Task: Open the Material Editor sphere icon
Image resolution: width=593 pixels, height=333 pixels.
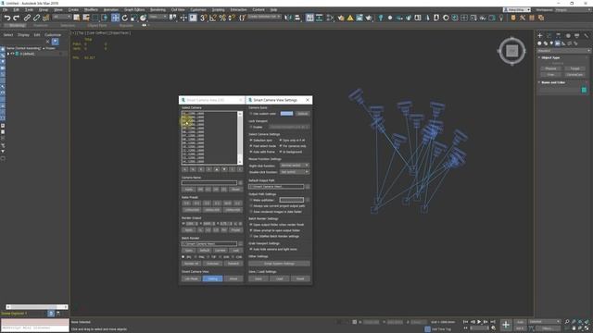Action: [x=390, y=18]
